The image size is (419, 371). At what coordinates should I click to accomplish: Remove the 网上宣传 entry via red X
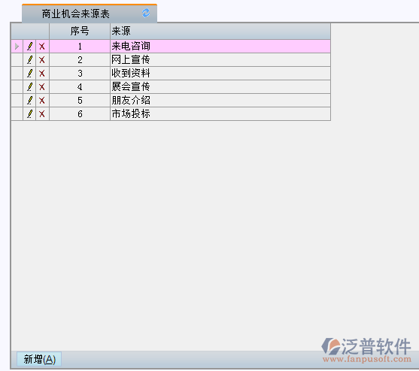(x=42, y=60)
